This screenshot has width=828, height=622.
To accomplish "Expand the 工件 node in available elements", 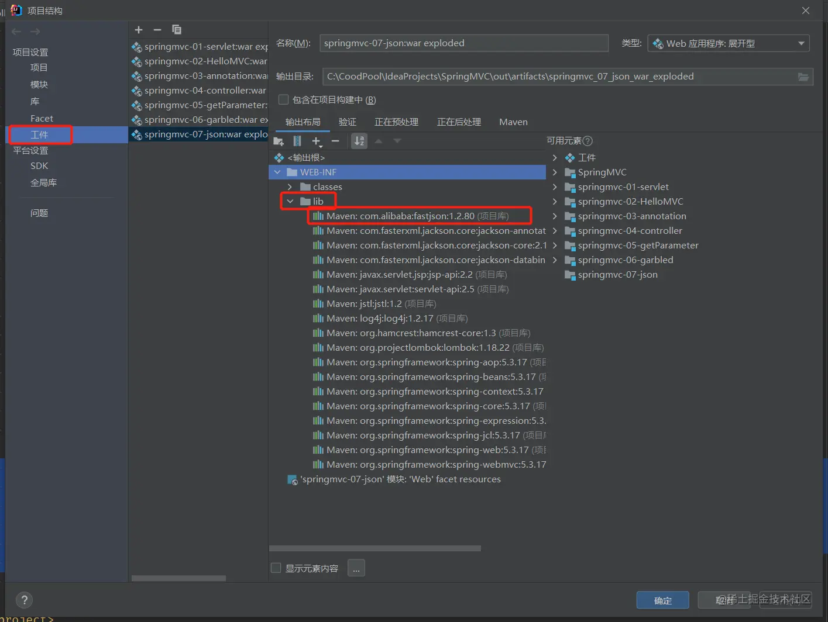I will point(555,158).
